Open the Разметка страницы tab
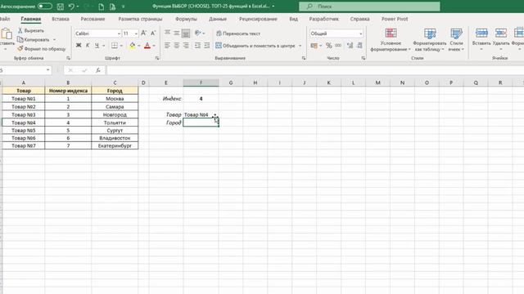 pos(140,19)
